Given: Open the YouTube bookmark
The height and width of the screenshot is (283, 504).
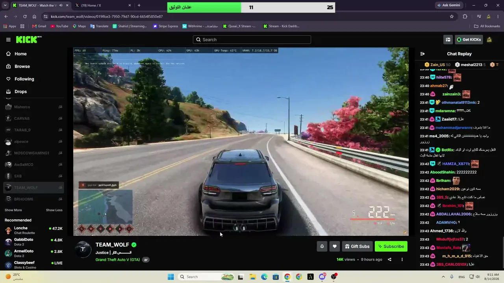Looking at the screenshot, I should [x=59, y=26].
